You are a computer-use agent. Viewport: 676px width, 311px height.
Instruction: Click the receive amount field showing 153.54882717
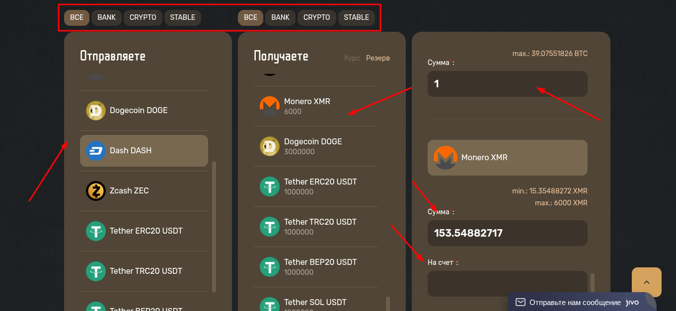point(508,233)
